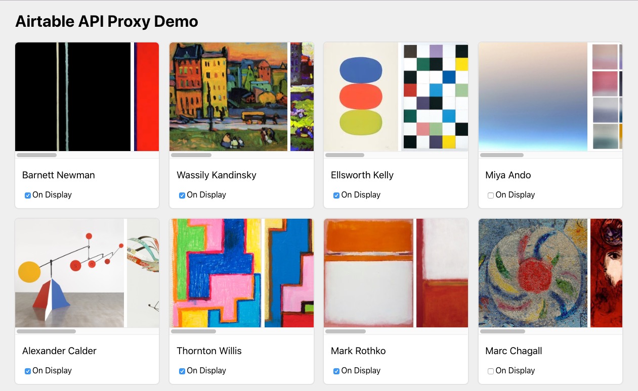Open Marc Chagall red portrait artwork
This screenshot has height=391, width=638.
[606, 273]
